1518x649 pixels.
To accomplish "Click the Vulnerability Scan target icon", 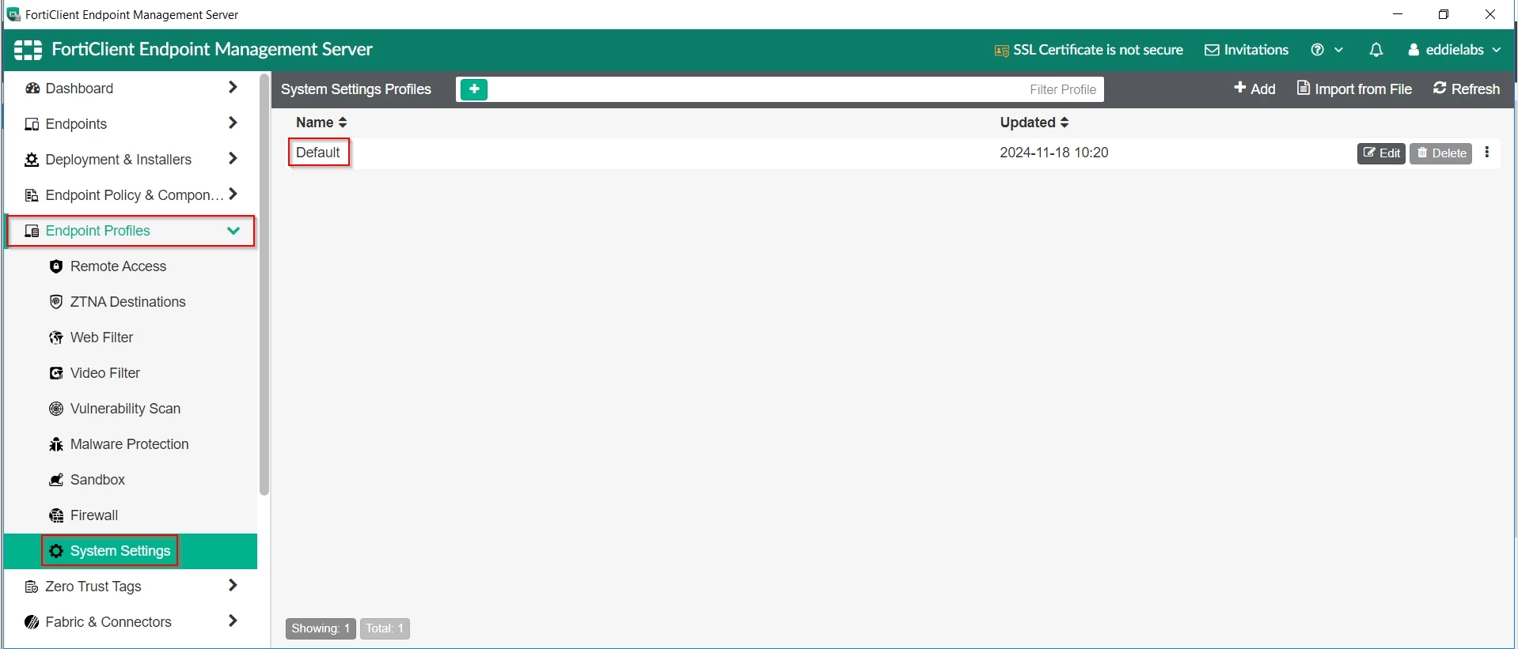I will point(56,409).
